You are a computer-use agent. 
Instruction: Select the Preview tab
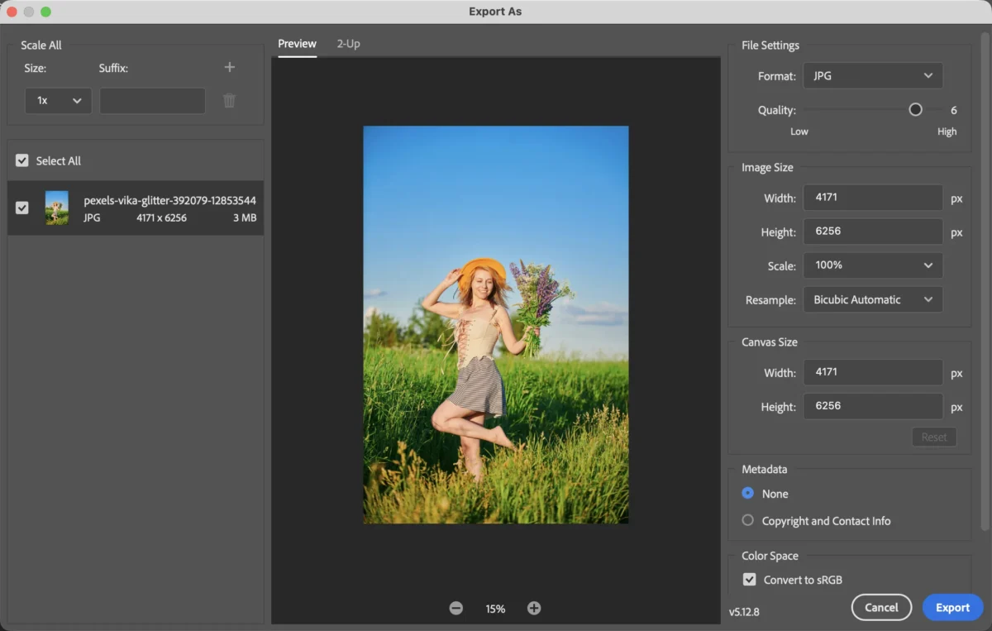297,43
